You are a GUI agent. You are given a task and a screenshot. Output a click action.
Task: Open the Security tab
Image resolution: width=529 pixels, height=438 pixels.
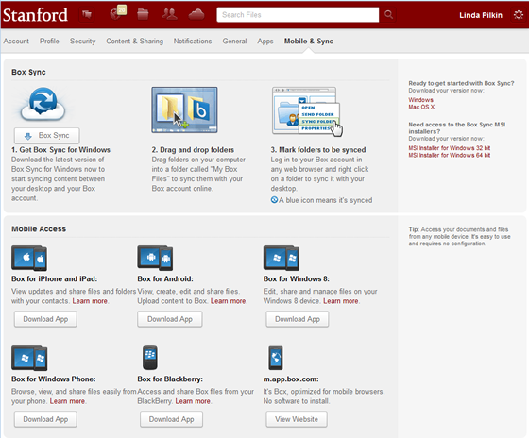coord(83,42)
